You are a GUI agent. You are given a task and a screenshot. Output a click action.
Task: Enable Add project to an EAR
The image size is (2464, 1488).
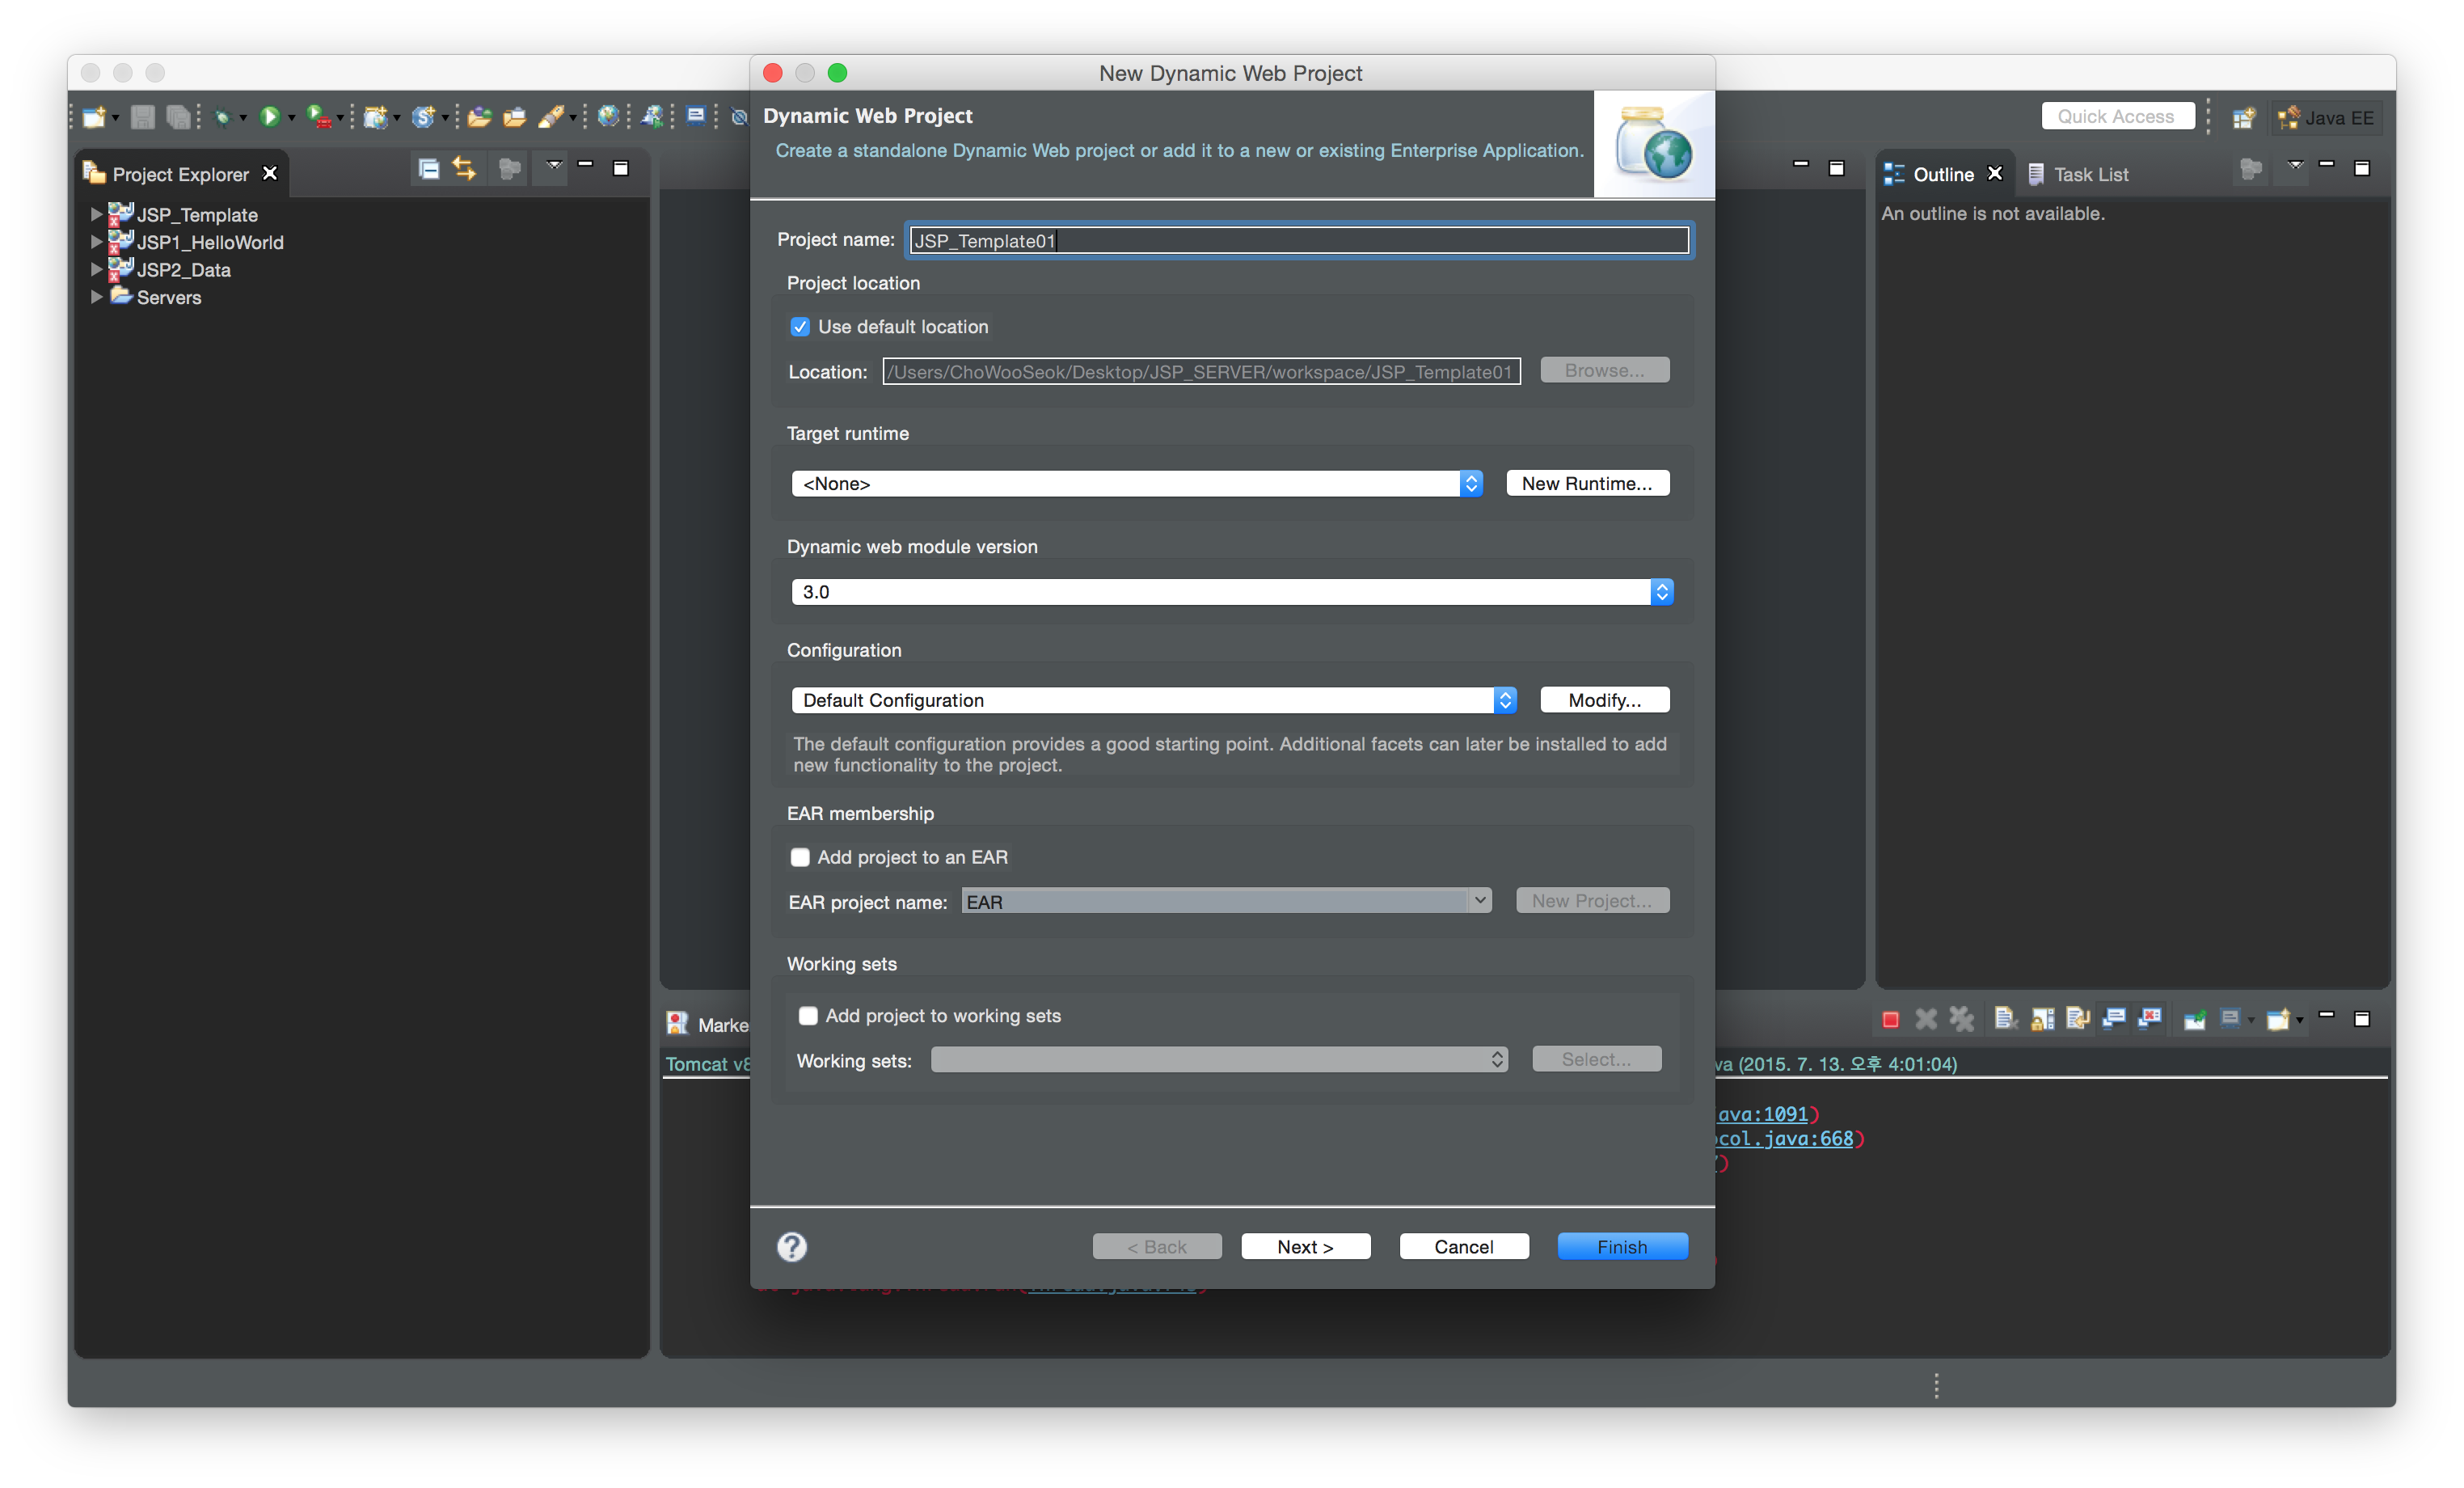pos(800,856)
